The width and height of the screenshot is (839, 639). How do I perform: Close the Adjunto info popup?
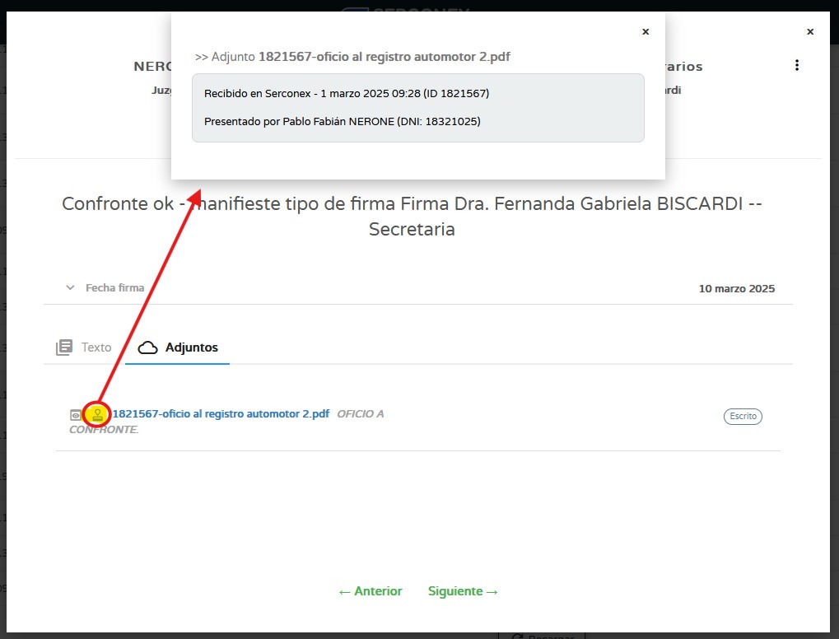(x=646, y=32)
